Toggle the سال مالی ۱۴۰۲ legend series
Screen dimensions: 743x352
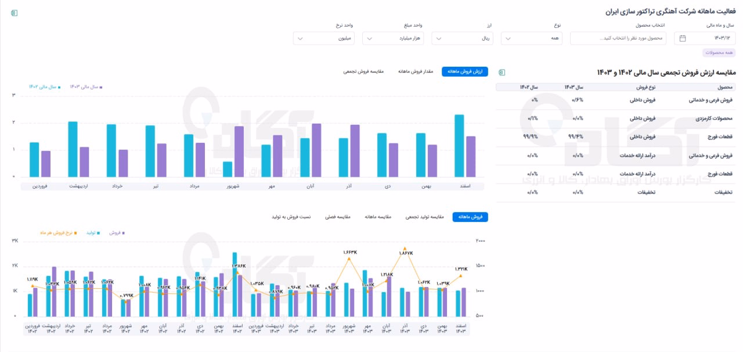coord(45,87)
